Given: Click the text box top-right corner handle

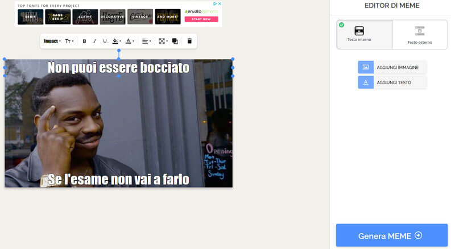Looking at the screenshot, I should [233, 59].
